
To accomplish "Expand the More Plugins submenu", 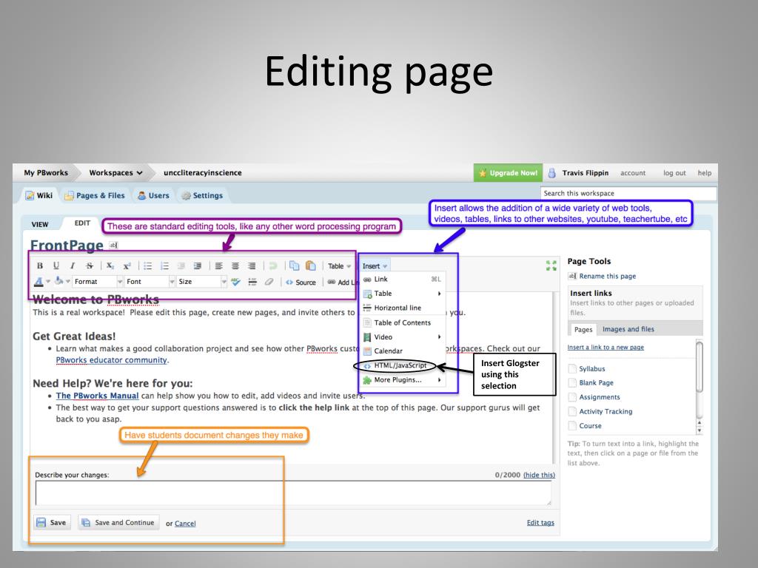I will point(440,380).
